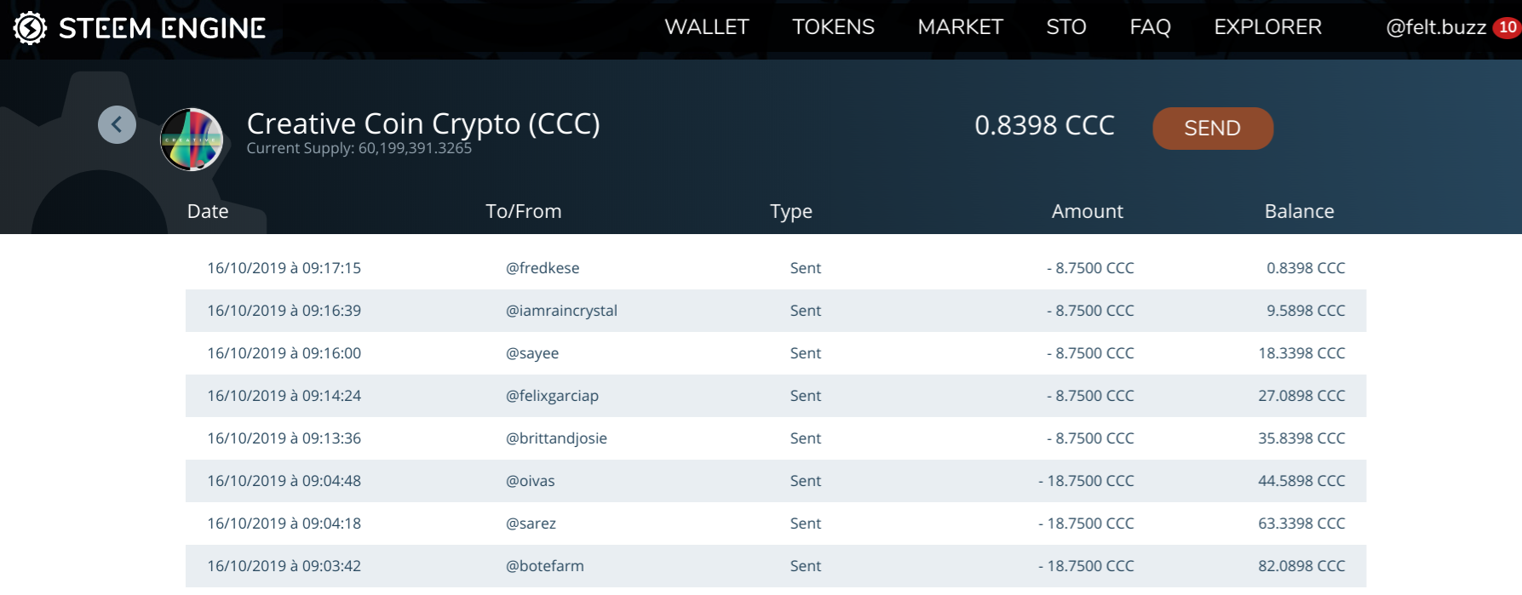Click the Current Supply 60,199,391.3265 text
1522x595 pixels.
tap(359, 148)
